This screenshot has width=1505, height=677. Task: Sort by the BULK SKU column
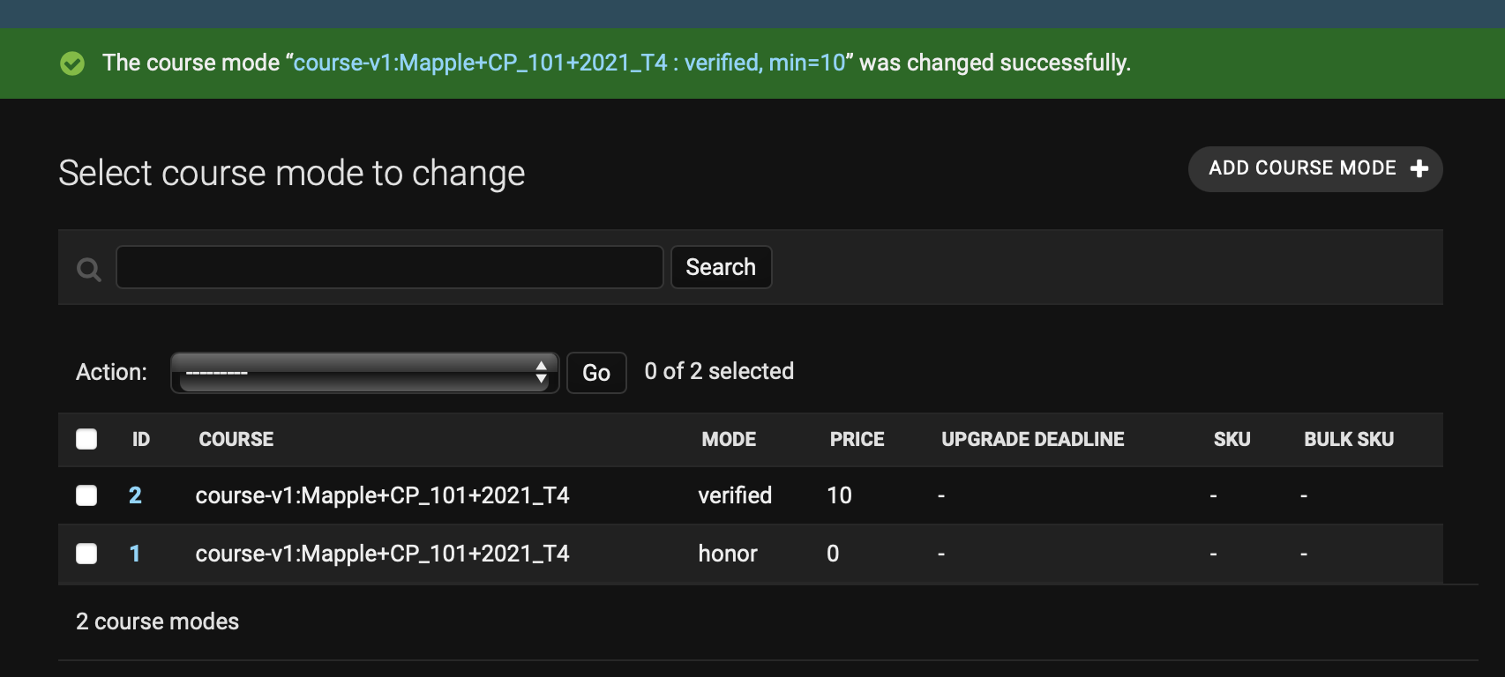pyautogui.click(x=1349, y=439)
